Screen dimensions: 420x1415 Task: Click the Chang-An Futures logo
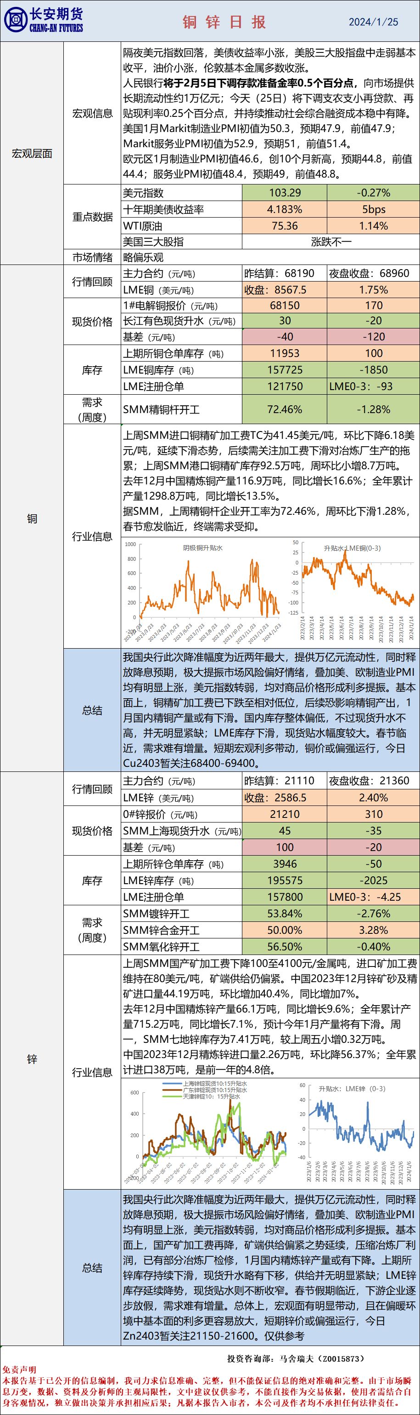[43, 20]
